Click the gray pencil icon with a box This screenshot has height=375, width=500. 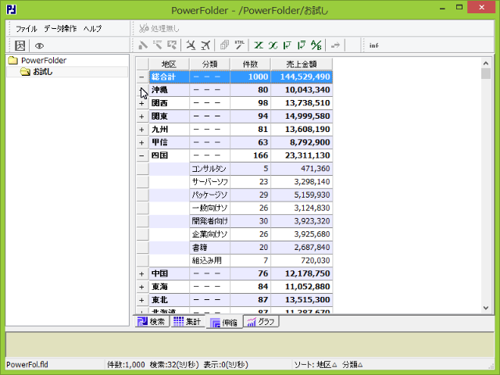(172, 45)
